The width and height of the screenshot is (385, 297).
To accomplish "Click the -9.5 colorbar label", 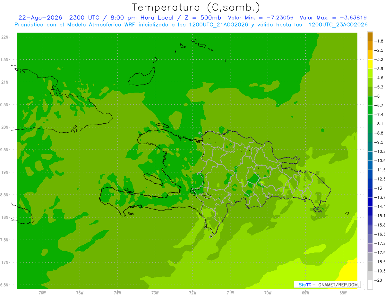I will pos(379,142).
